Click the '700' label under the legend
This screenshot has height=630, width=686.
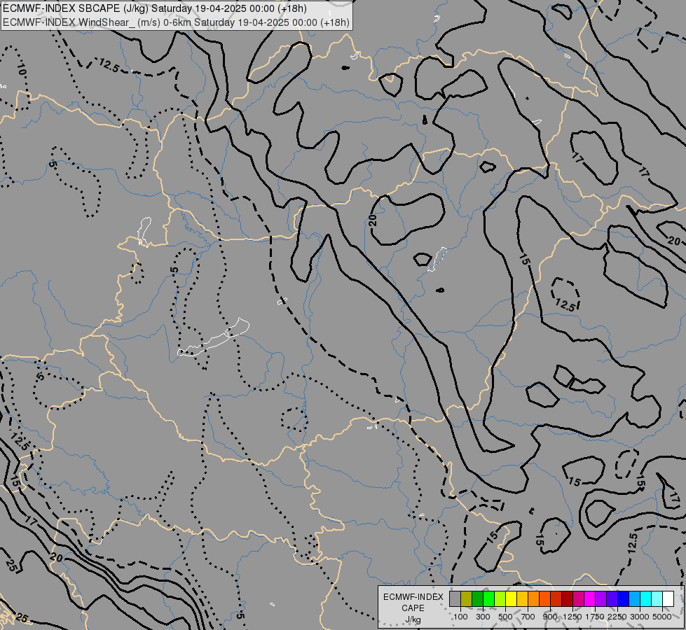528,617
